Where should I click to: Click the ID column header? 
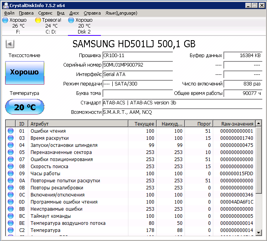point(22,124)
